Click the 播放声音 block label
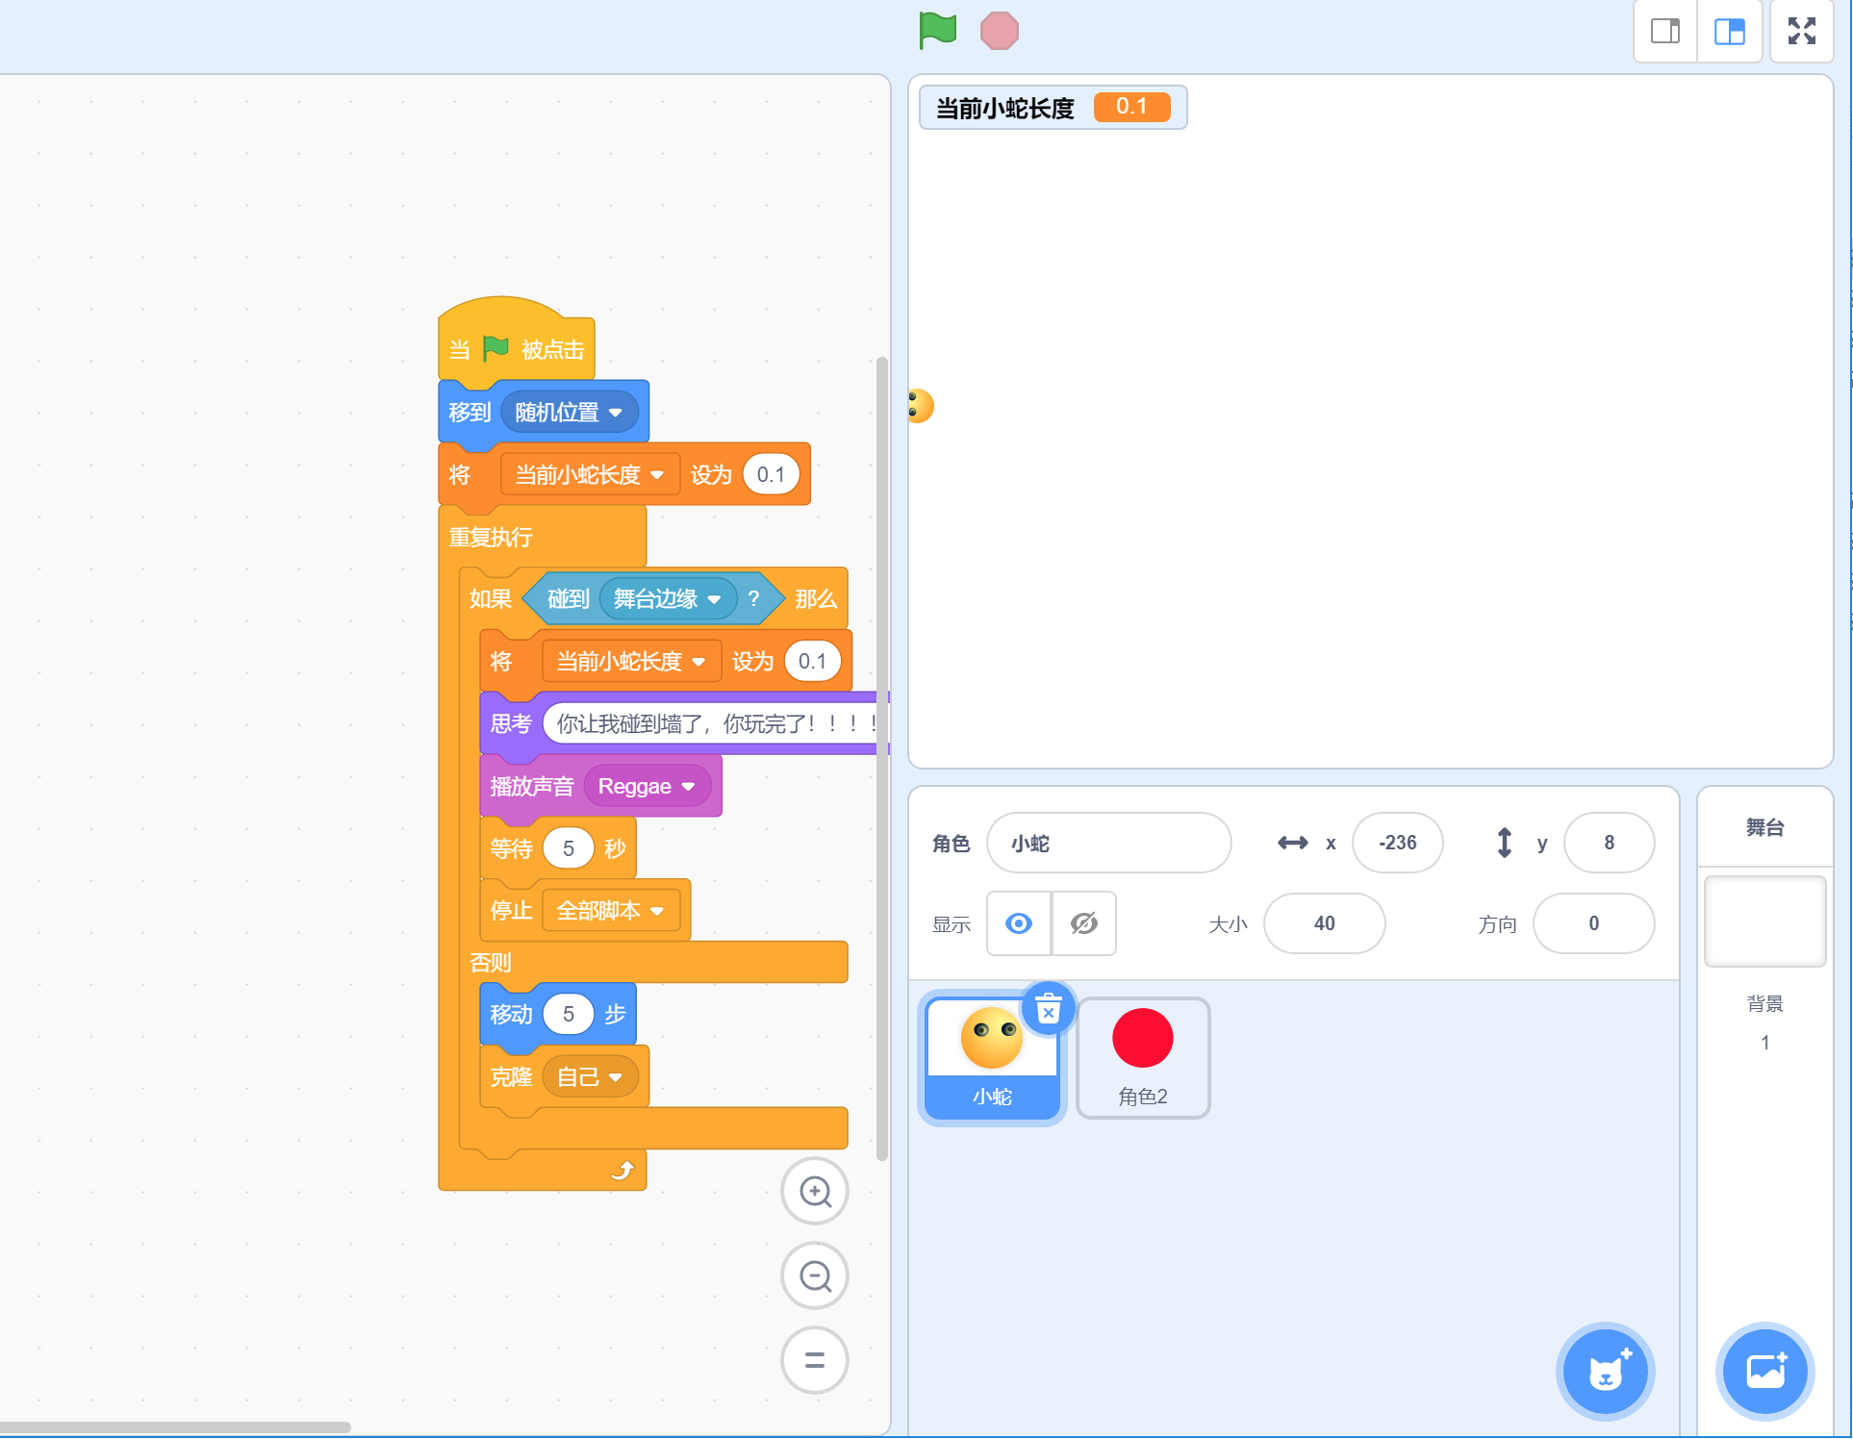 tap(531, 787)
